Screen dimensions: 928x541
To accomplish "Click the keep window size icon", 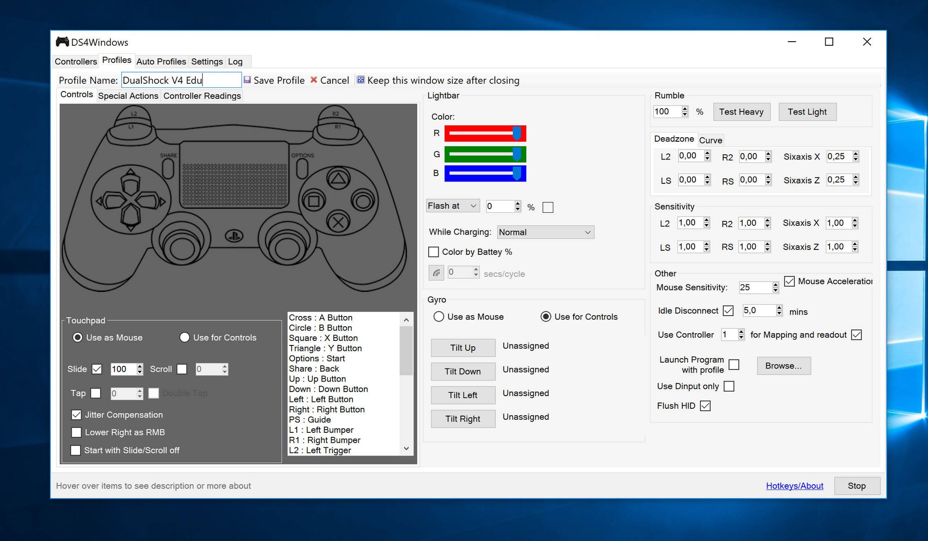I will click(361, 79).
